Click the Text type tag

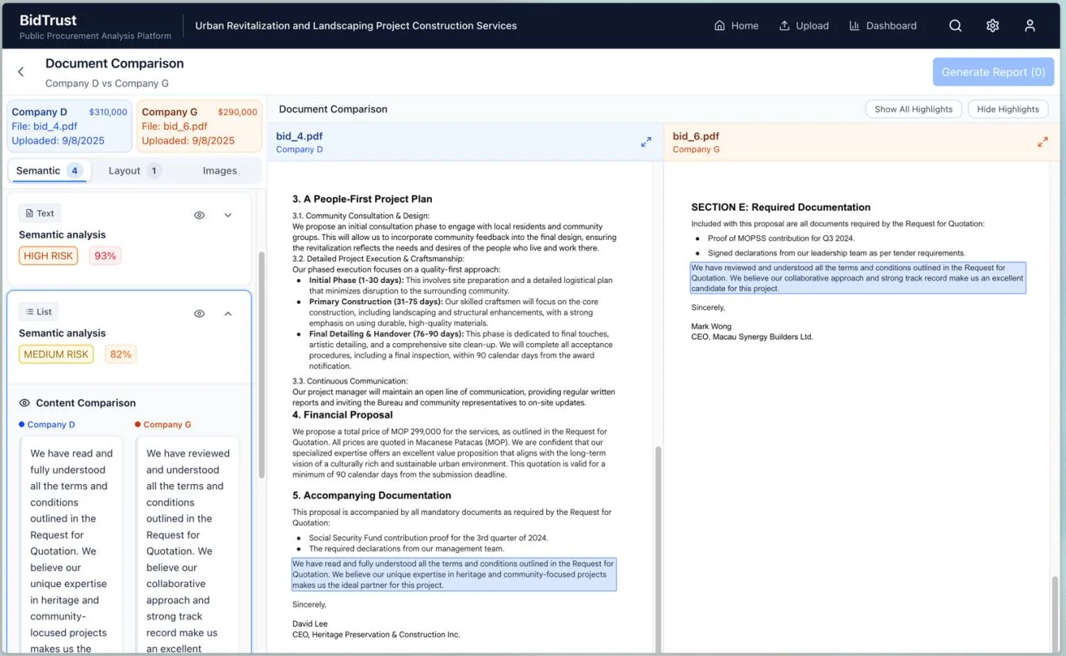point(40,213)
